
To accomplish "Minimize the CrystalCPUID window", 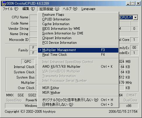I will [x=128, y=4].
